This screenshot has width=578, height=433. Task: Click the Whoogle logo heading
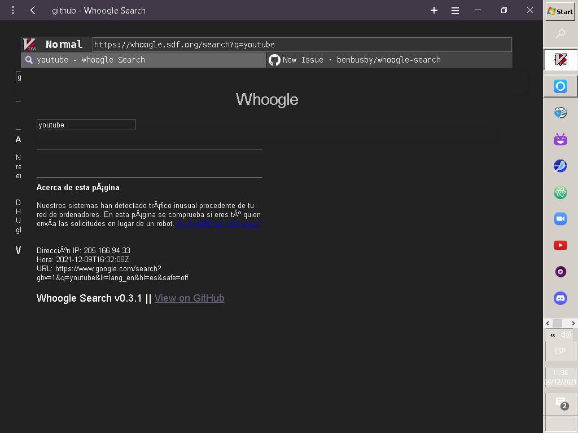(x=267, y=99)
